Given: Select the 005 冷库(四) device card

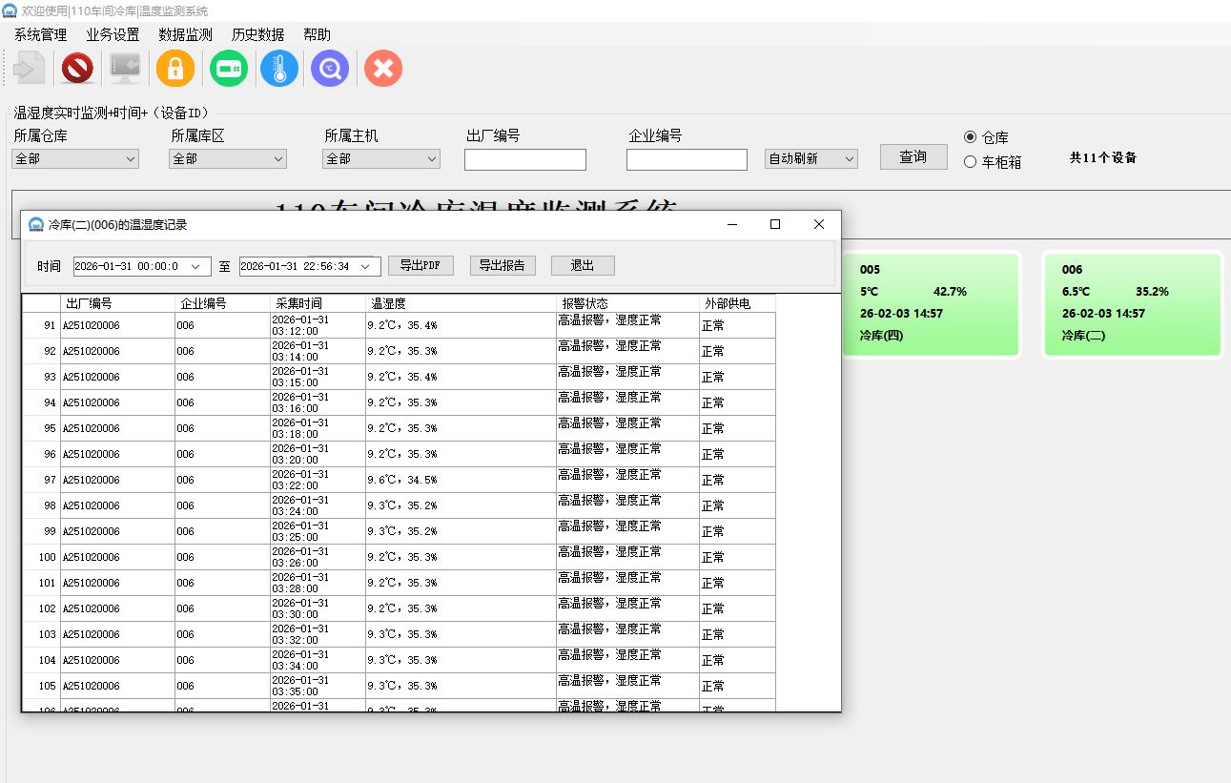Looking at the screenshot, I should pos(931,303).
